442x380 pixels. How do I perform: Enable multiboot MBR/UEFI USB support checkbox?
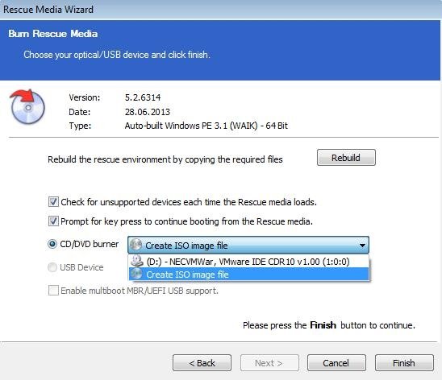click(x=53, y=291)
